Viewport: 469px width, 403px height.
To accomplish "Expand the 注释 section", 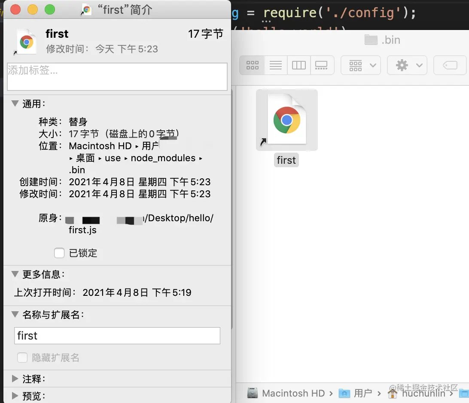I will (15, 379).
